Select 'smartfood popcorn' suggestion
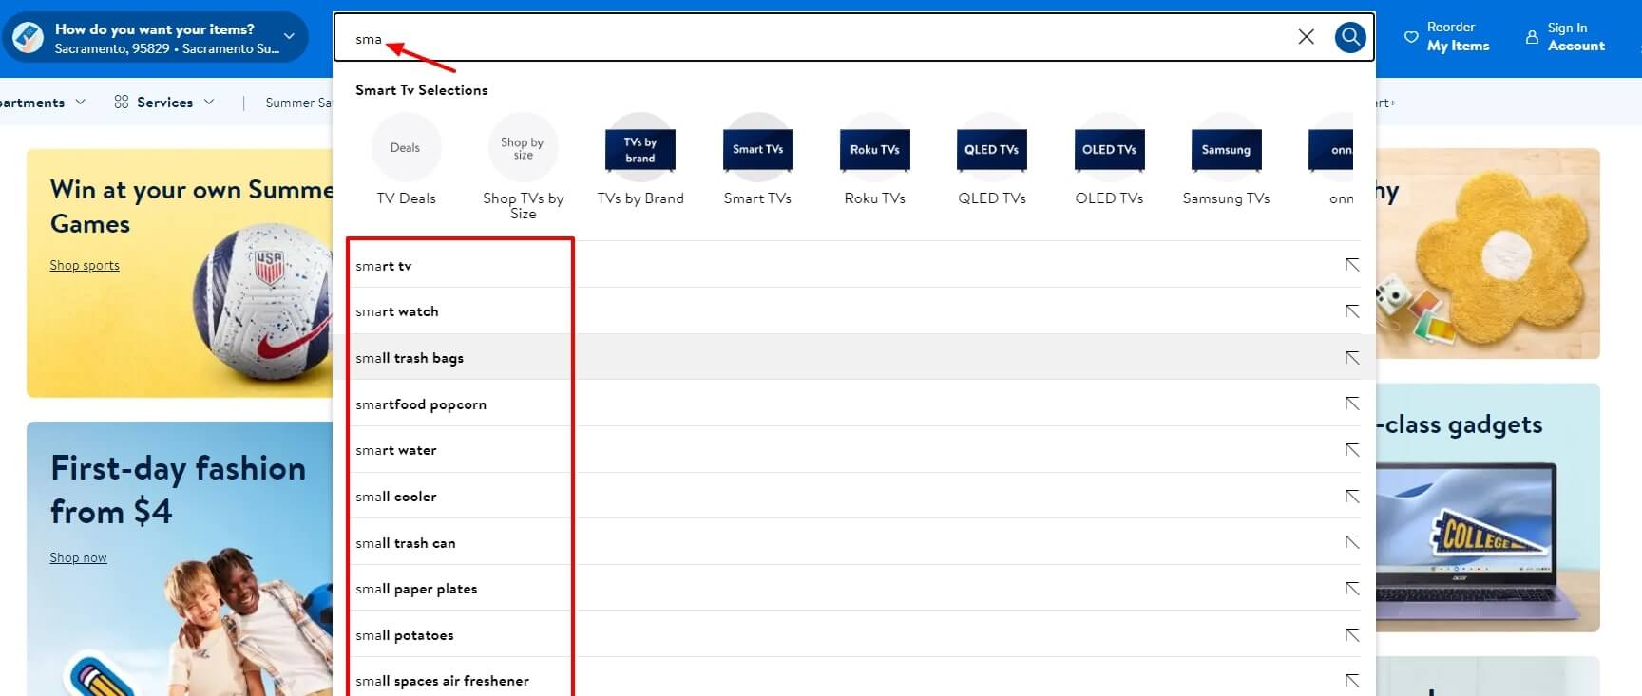Screen dimensions: 1642x696 tap(421, 404)
